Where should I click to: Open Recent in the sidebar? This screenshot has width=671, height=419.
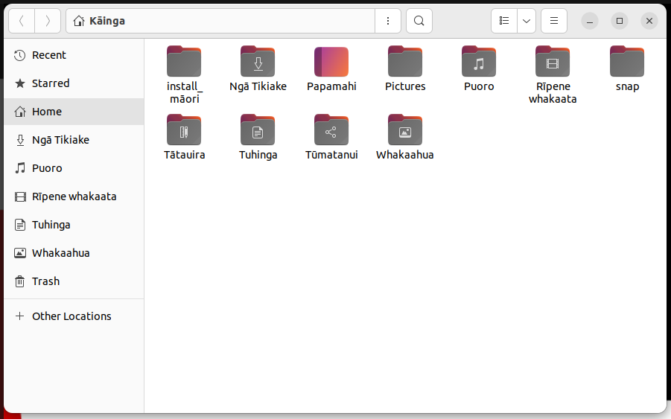click(x=74, y=55)
